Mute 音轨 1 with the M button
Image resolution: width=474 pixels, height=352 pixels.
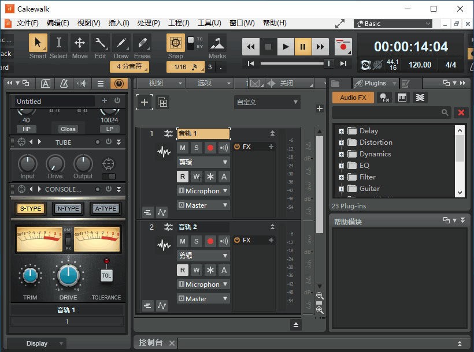click(183, 147)
